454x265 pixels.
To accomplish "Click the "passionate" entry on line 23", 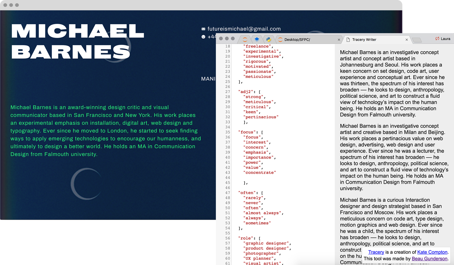I will [x=258, y=72].
